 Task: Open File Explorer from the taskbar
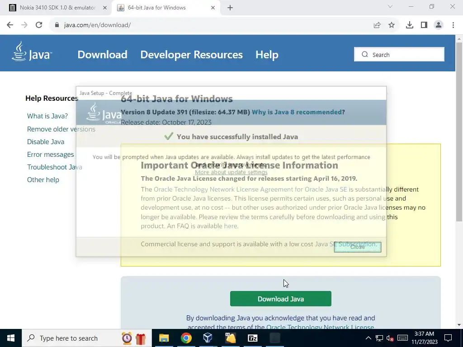pyautogui.click(x=164, y=338)
